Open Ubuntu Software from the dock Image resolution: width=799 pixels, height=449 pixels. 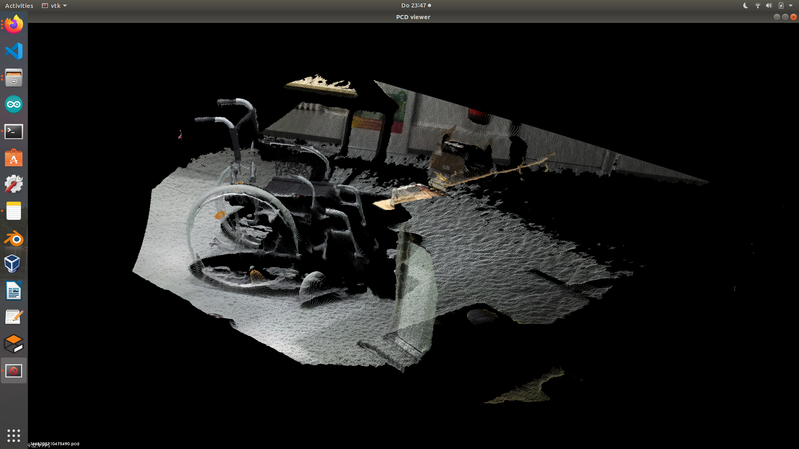coord(14,158)
